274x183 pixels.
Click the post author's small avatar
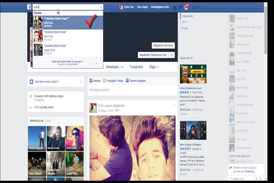point(93,108)
